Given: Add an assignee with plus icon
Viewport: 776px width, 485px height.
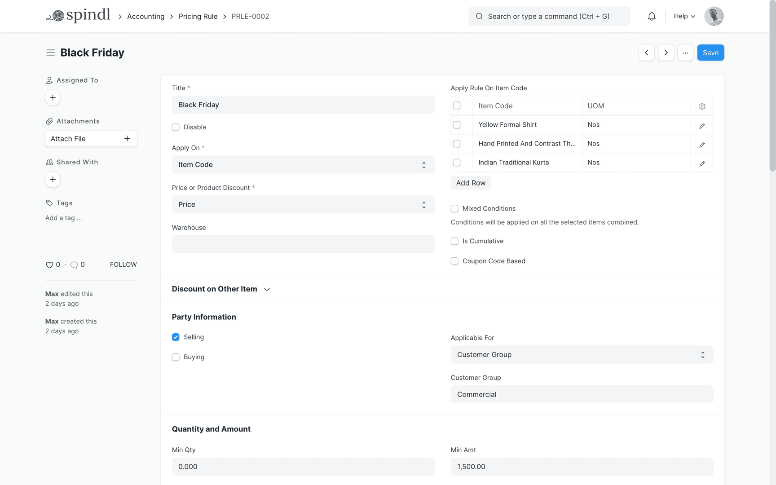Looking at the screenshot, I should pyautogui.click(x=53, y=97).
